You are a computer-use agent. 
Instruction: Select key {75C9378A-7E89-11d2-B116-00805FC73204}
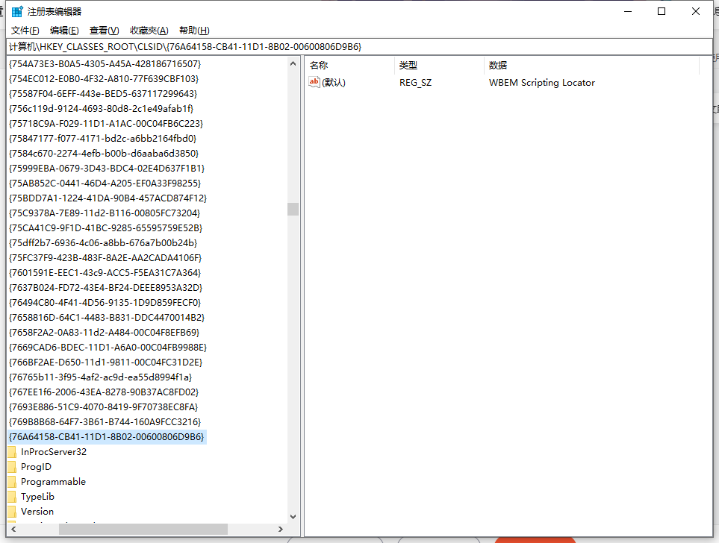[x=105, y=213]
